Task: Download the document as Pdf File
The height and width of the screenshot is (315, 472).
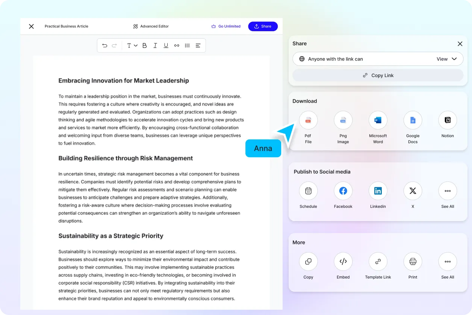Action: point(308,120)
